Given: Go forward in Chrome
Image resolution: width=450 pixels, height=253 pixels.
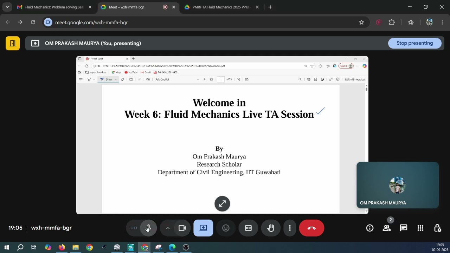Looking at the screenshot, I should (20, 22).
